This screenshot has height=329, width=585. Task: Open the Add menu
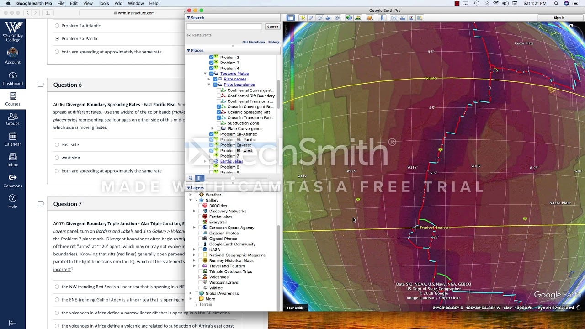click(118, 3)
